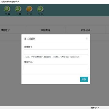Open the 文案 toolbar icon
The image size is (109, 109).
pyautogui.click(x=7, y=9)
